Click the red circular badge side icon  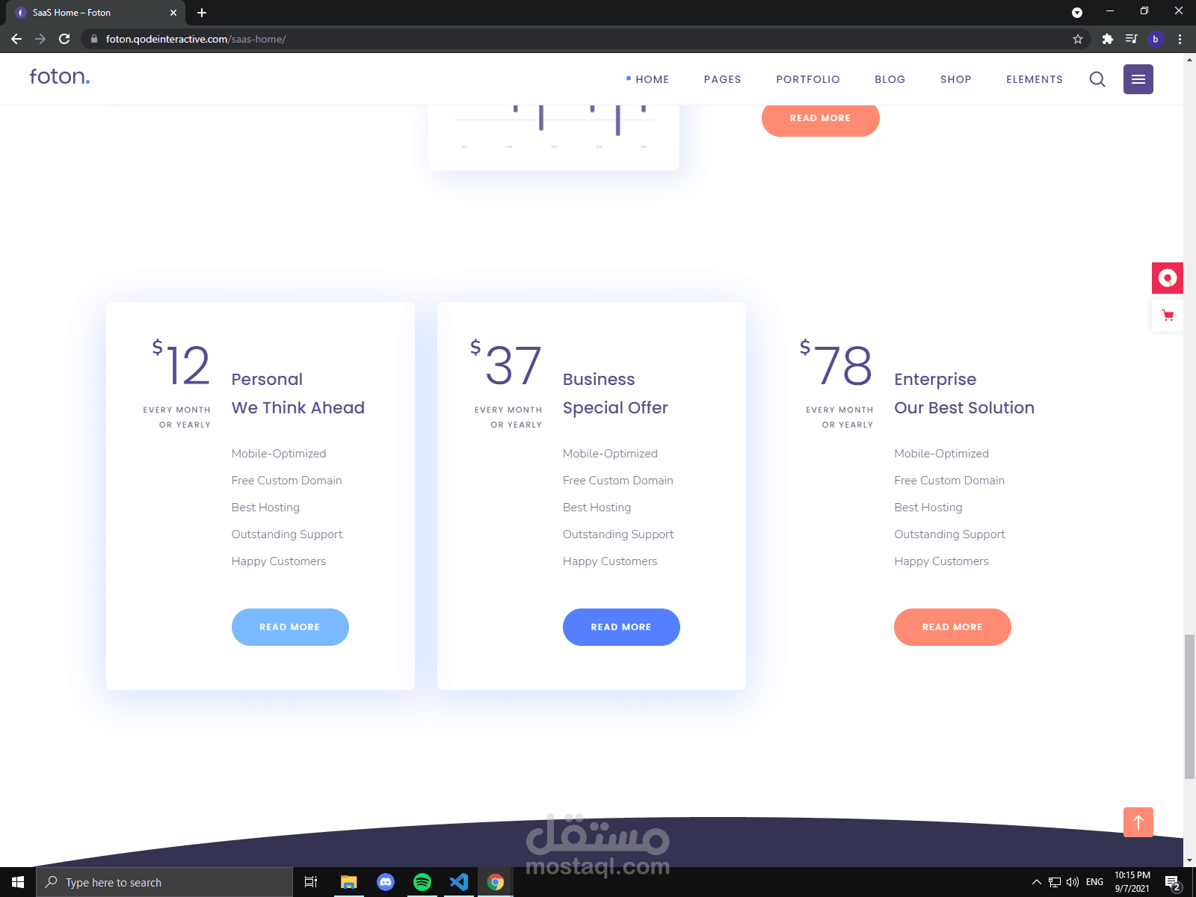[x=1168, y=278]
